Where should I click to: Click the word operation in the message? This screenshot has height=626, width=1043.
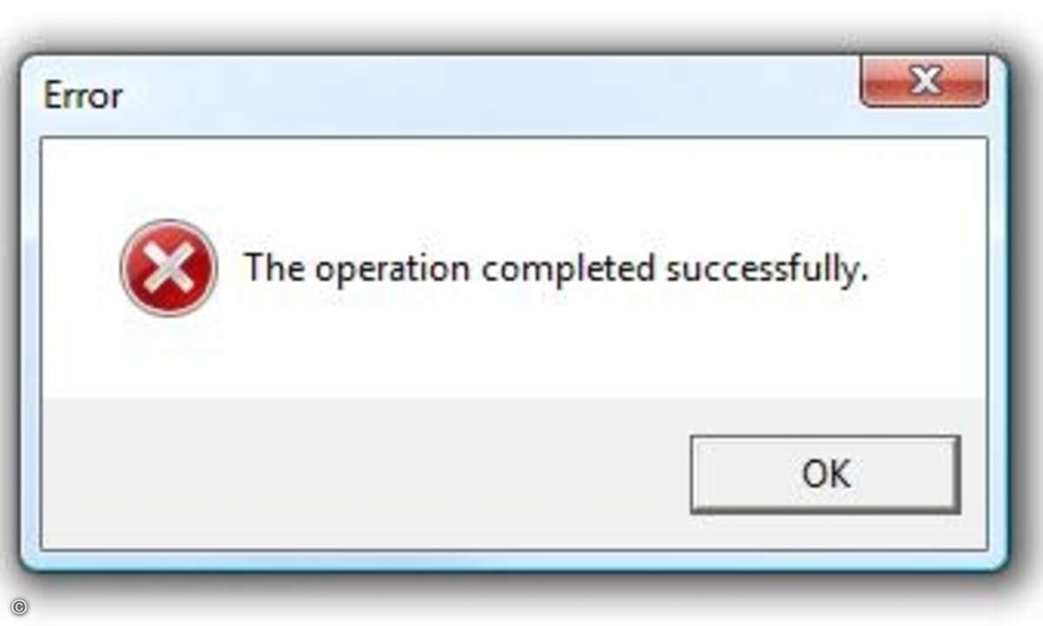click(393, 270)
